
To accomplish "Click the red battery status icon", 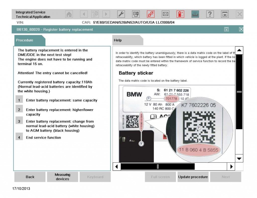I will click(180, 15).
